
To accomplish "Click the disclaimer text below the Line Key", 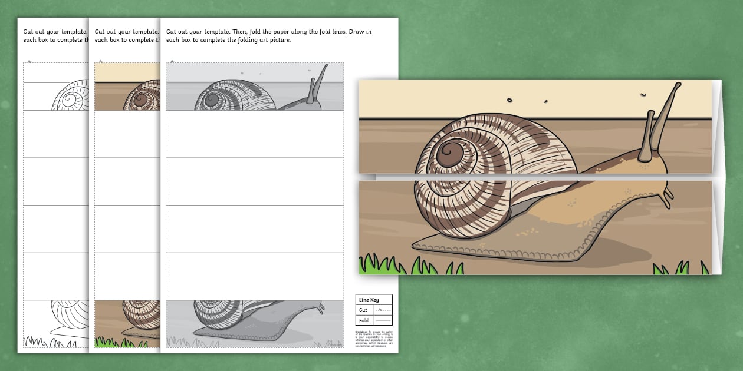I will (x=374, y=339).
